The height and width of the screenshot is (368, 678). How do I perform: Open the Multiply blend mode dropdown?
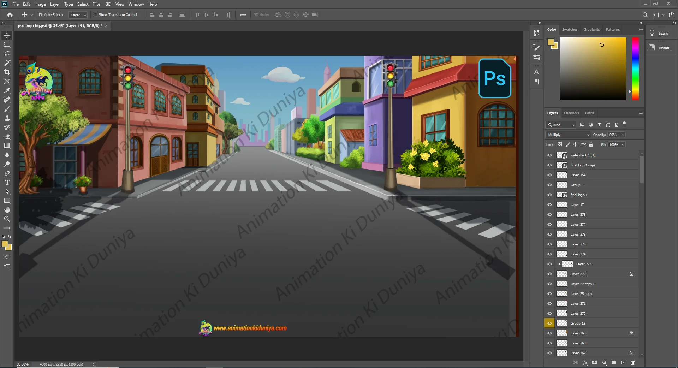(568, 135)
